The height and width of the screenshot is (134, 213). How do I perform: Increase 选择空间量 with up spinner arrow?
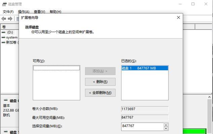pyautogui.click(x=166, y=125)
